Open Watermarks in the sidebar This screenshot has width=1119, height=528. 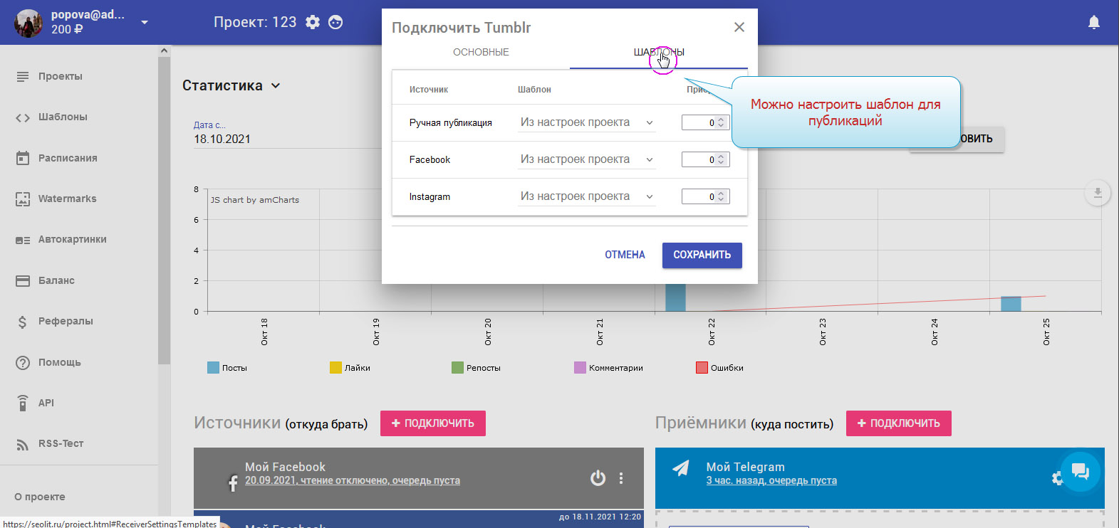point(67,199)
